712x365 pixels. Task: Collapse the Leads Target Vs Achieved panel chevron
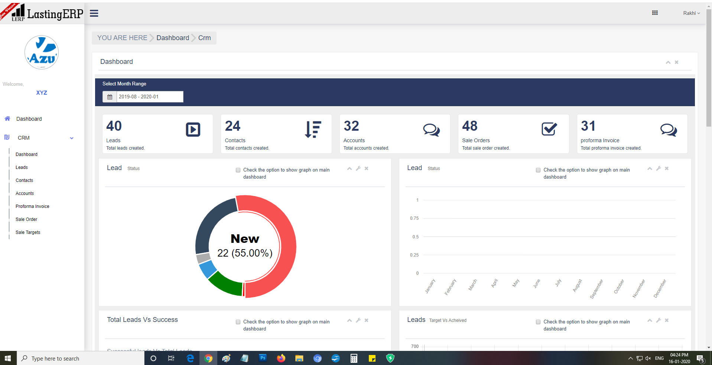click(x=650, y=320)
